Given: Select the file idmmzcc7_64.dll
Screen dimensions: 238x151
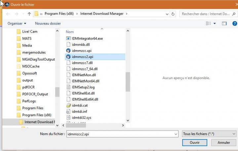Looking at the screenshot, I should (82, 69).
